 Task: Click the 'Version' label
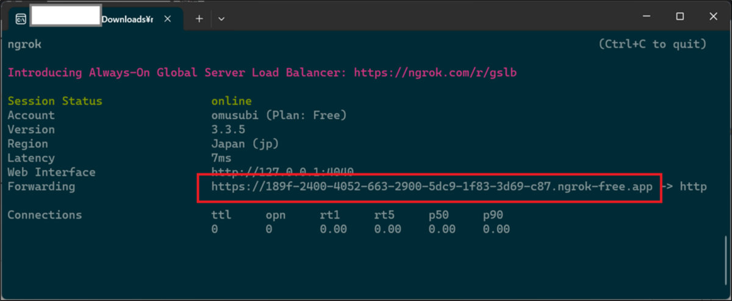click(31, 129)
